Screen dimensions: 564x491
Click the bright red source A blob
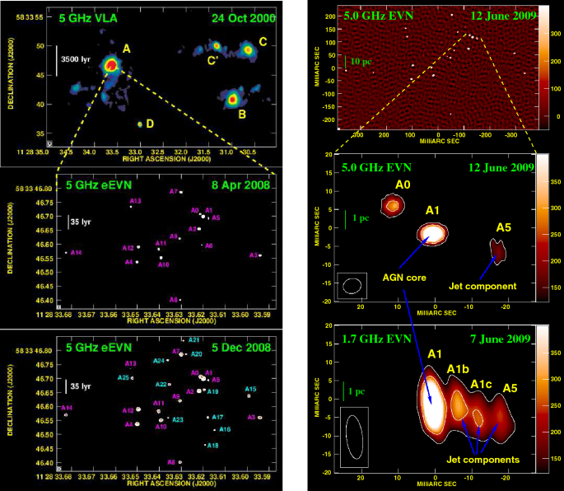111,66
